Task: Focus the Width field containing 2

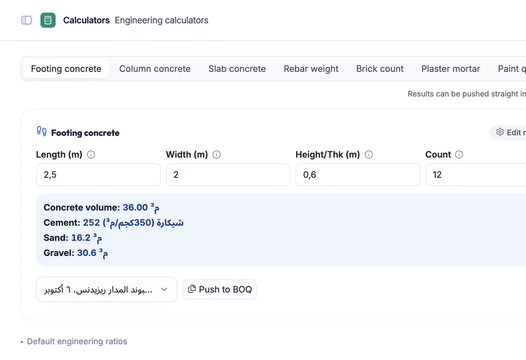Action: point(228,175)
